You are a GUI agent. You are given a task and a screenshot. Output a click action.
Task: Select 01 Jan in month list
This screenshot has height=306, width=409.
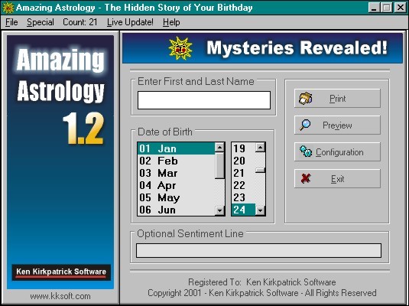[x=176, y=148]
